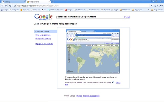Click Oglejte si vse funkcije link
This screenshot has width=164, height=102.
coord(44,44)
